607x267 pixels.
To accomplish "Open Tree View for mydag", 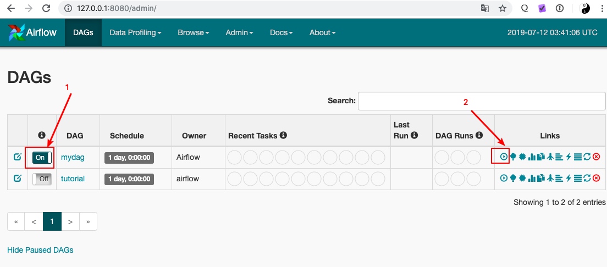I will (514, 157).
